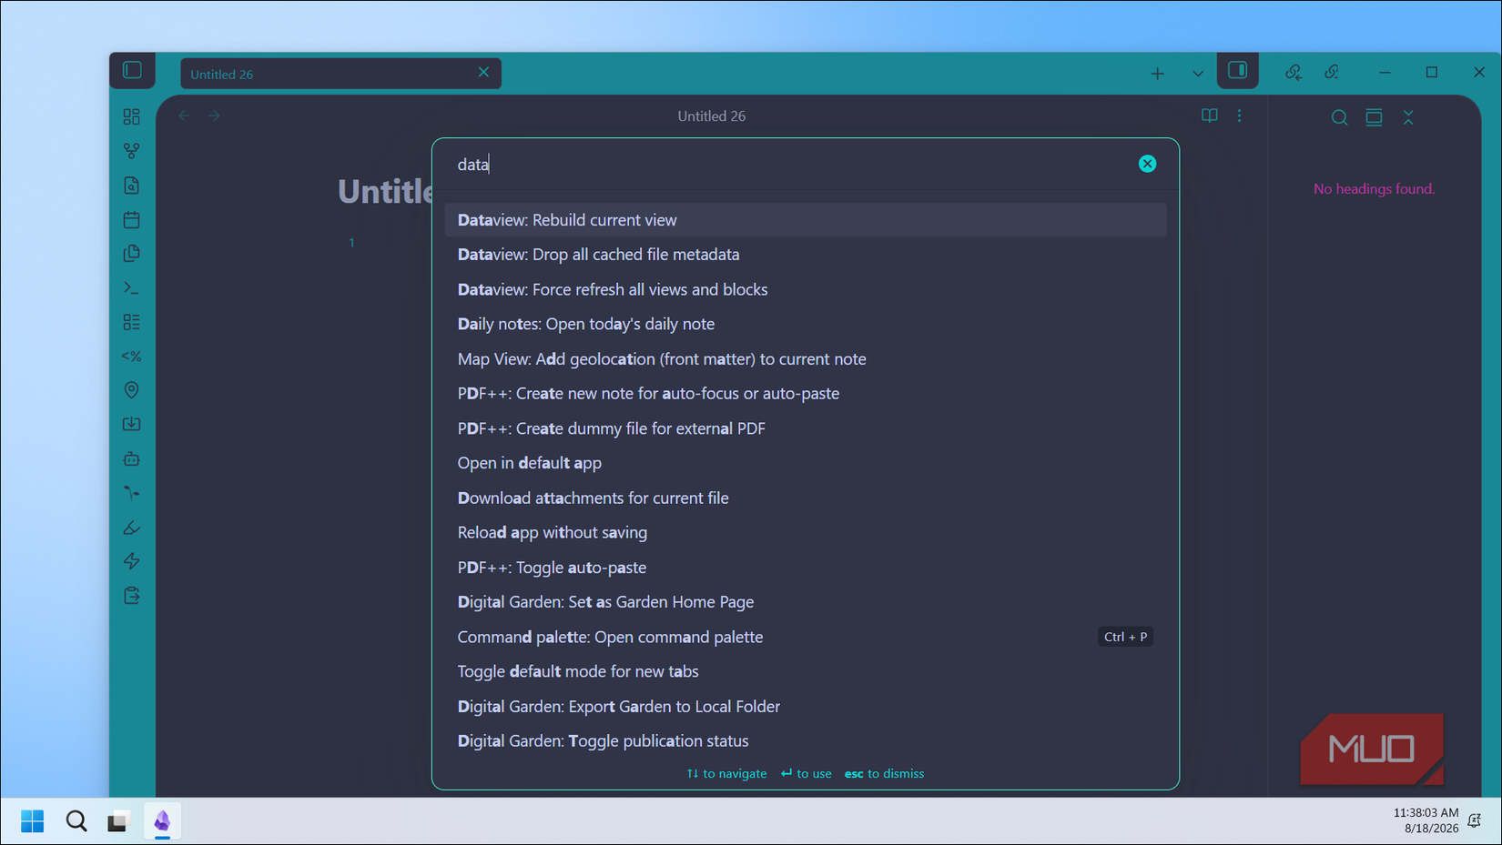Switch to reading view book icon
The height and width of the screenshot is (845, 1502).
[1209, 116]
